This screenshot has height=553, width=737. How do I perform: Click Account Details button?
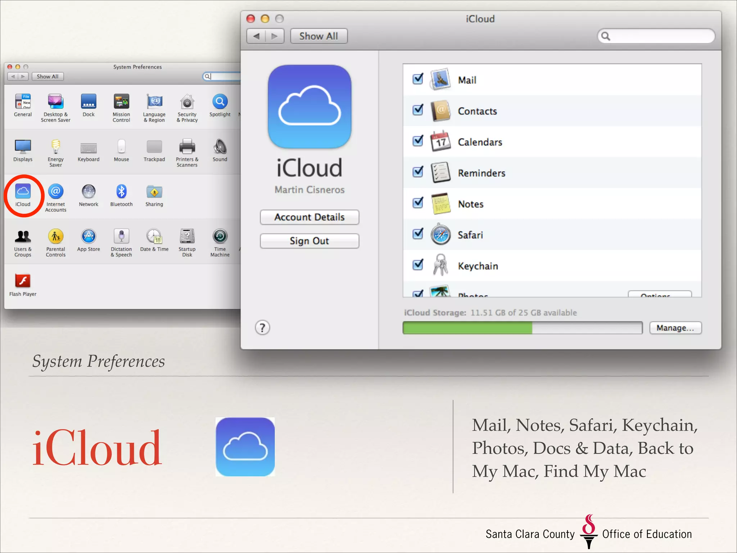(309, 217)
